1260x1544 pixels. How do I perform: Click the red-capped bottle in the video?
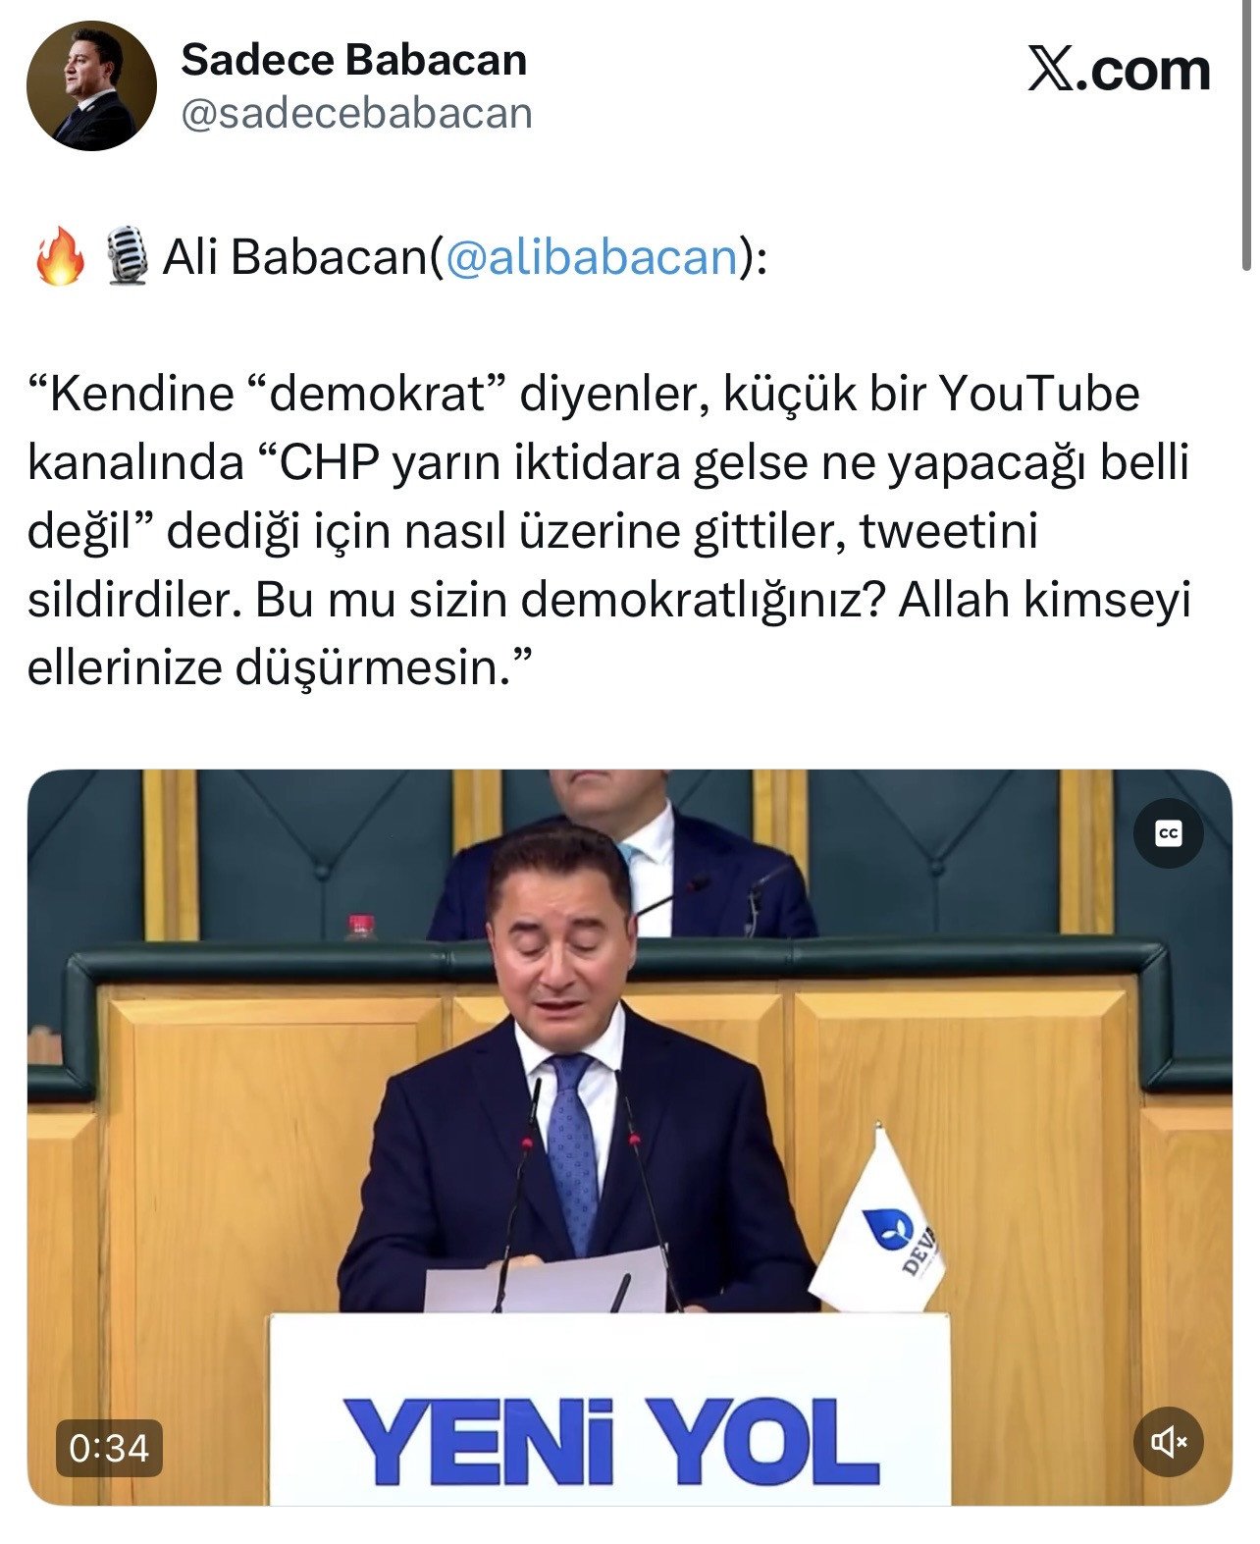[361, 926]
